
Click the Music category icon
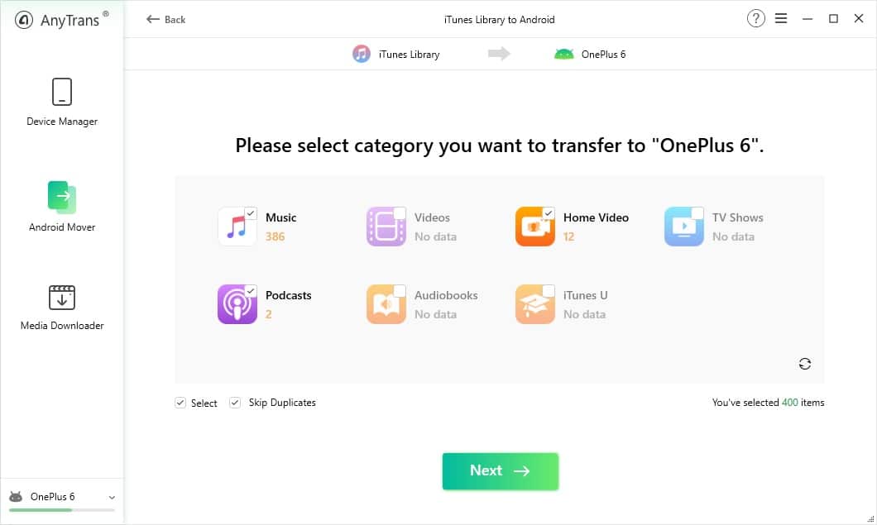click(237, 227)
